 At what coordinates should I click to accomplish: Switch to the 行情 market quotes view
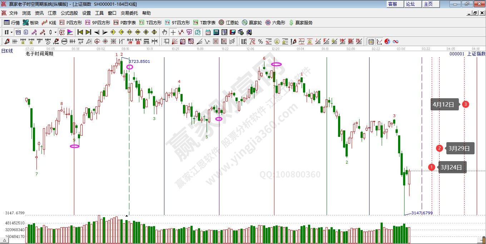click(12, 23)
